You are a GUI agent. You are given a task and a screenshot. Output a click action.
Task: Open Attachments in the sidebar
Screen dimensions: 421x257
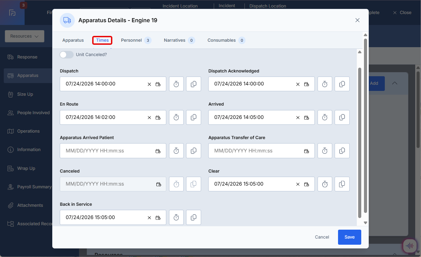(x=30, y=205)
